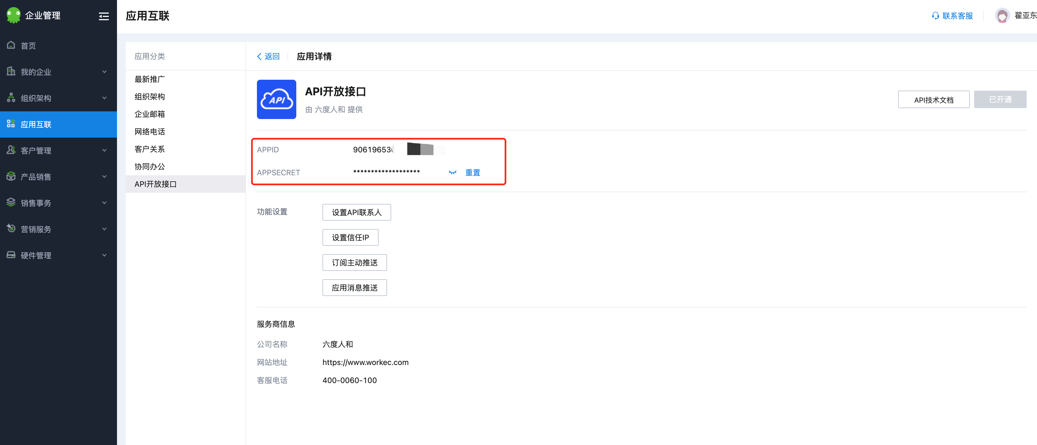Viewport: 1037px width, 445px height.
Task: Open 组织架构 menu item
Action: coord(58,98)
